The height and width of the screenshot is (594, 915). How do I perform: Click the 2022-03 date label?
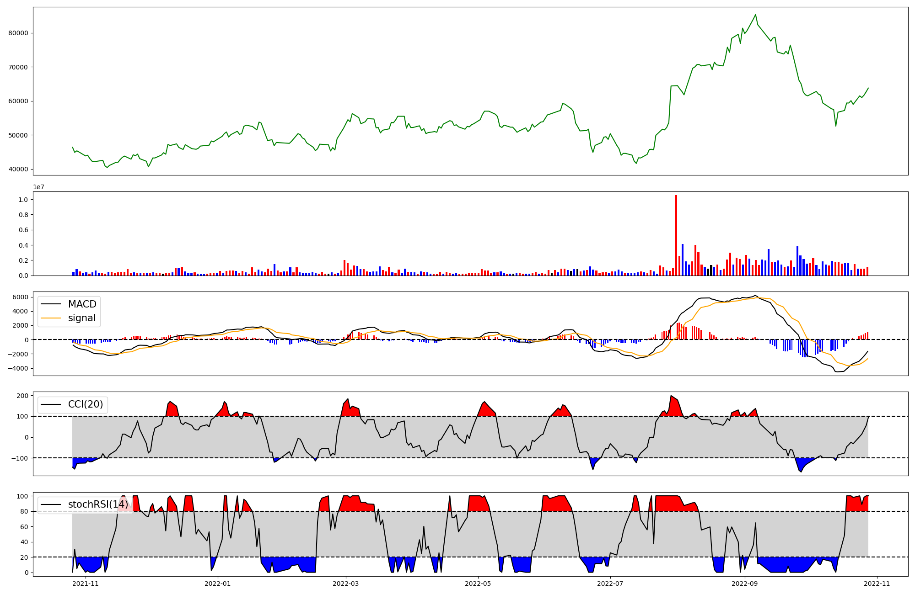point(345,583)
